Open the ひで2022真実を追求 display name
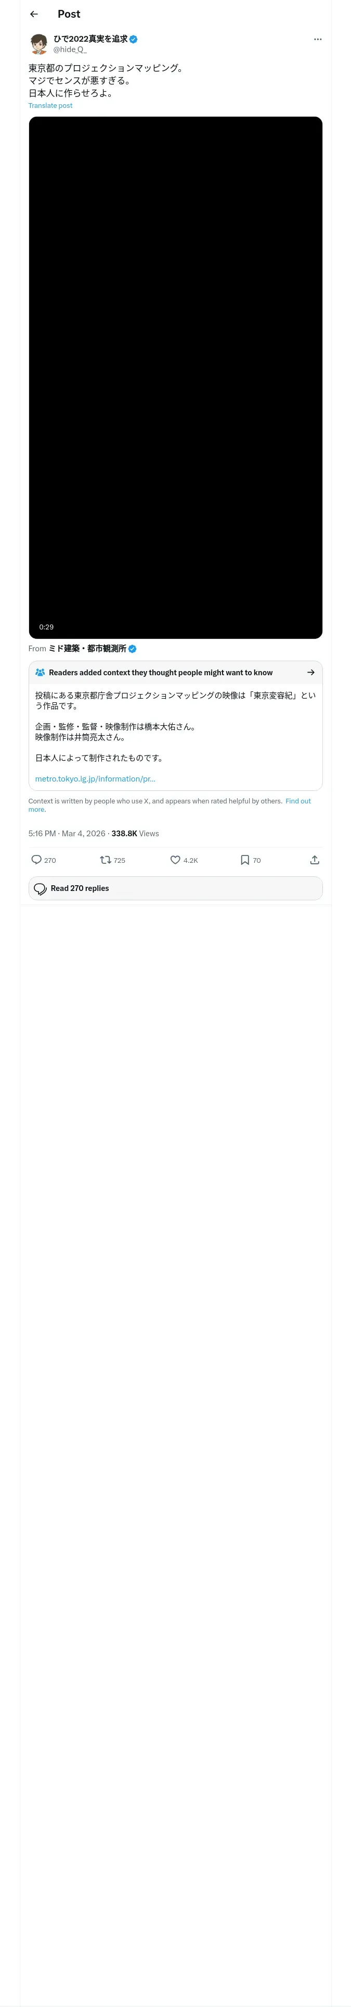 (90, 38)
